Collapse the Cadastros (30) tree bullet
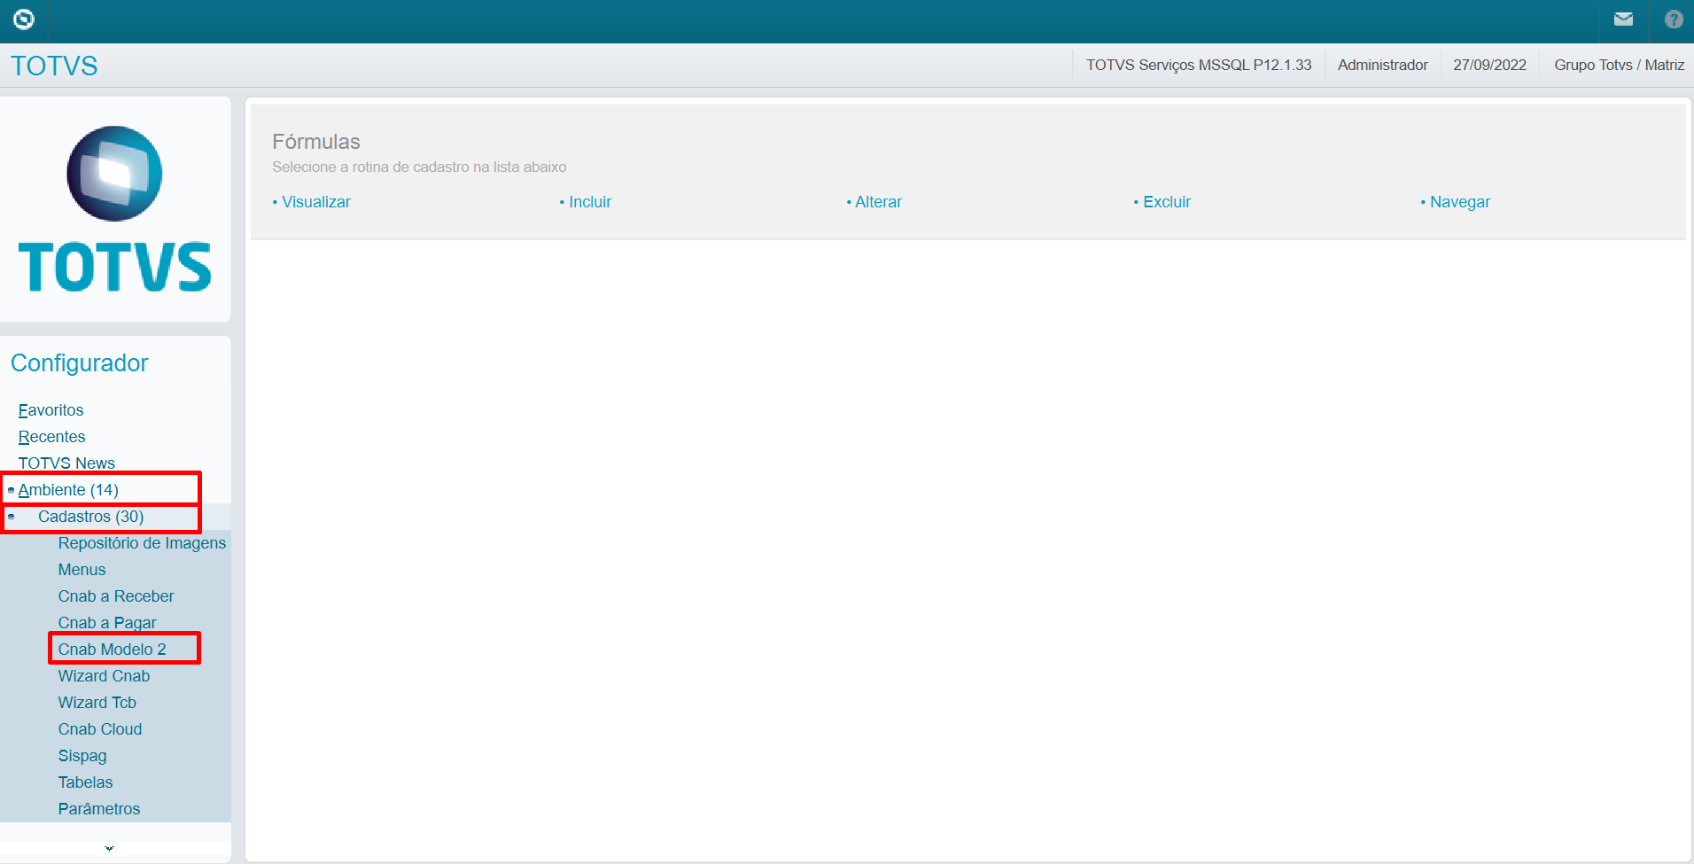The image size is (1694, 864). coord(11,517)
